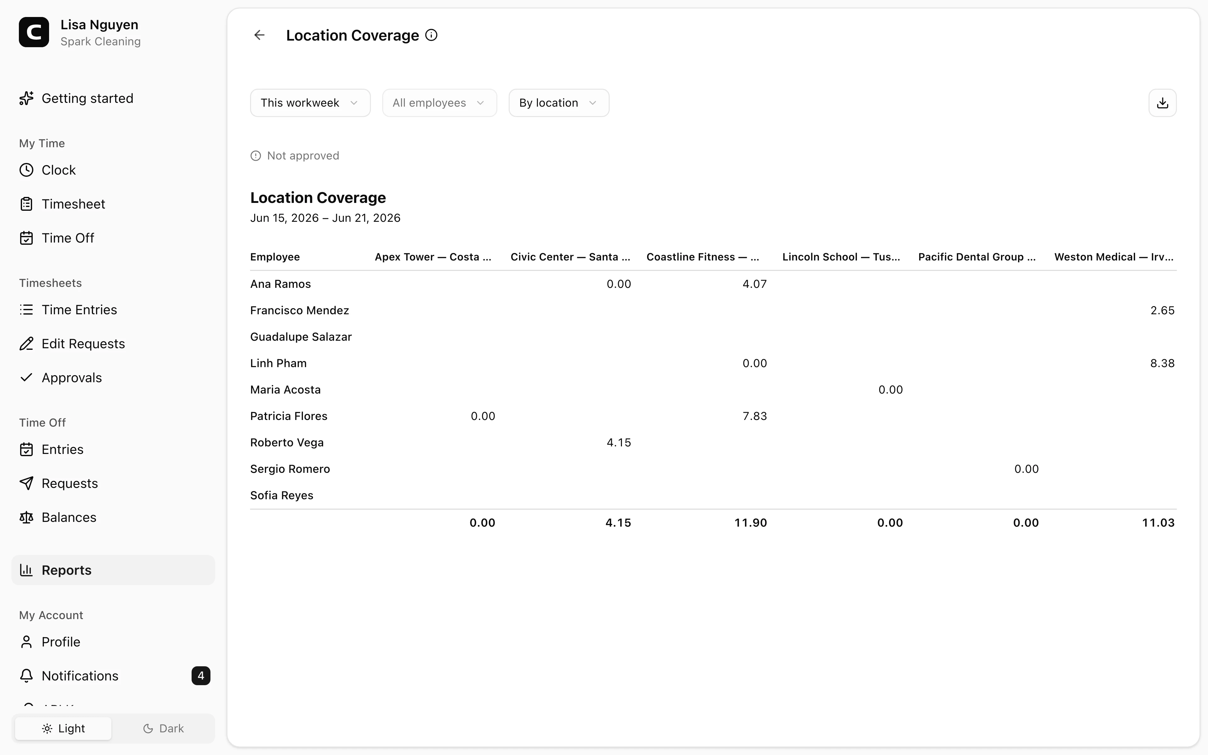Click the Spark Cleaning logo icon
The image size is (1208, 755).
click(x=34, y=32)
